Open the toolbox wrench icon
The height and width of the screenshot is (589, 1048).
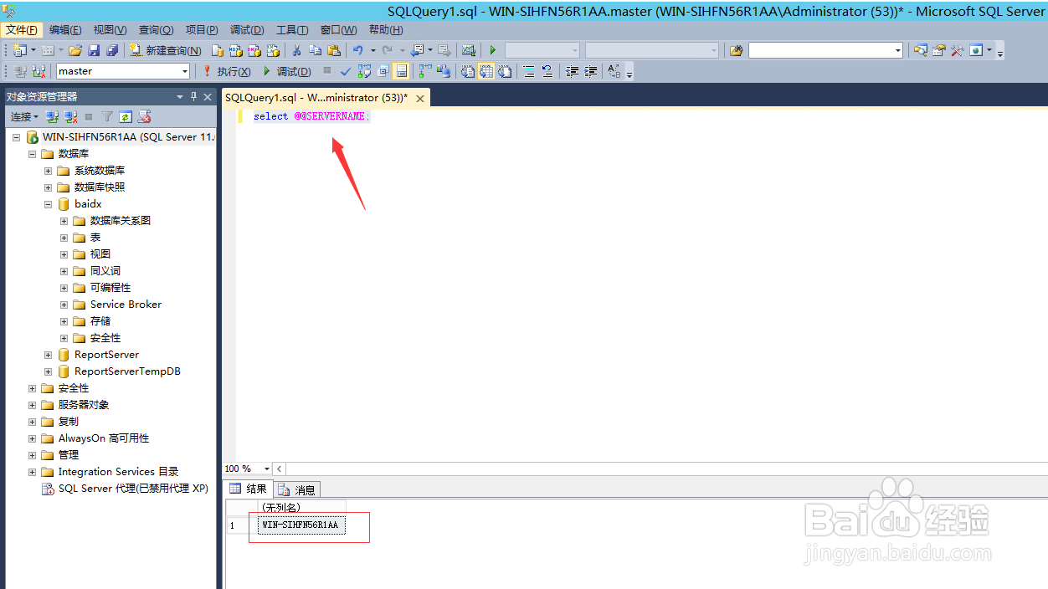(957, 50)
